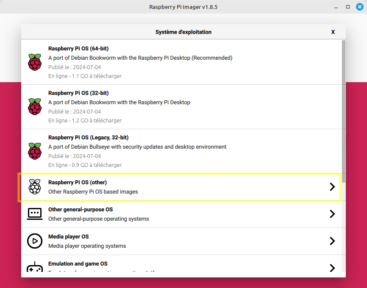Select the Raspberry Pi OS (32-bit) title

point(78,93)
